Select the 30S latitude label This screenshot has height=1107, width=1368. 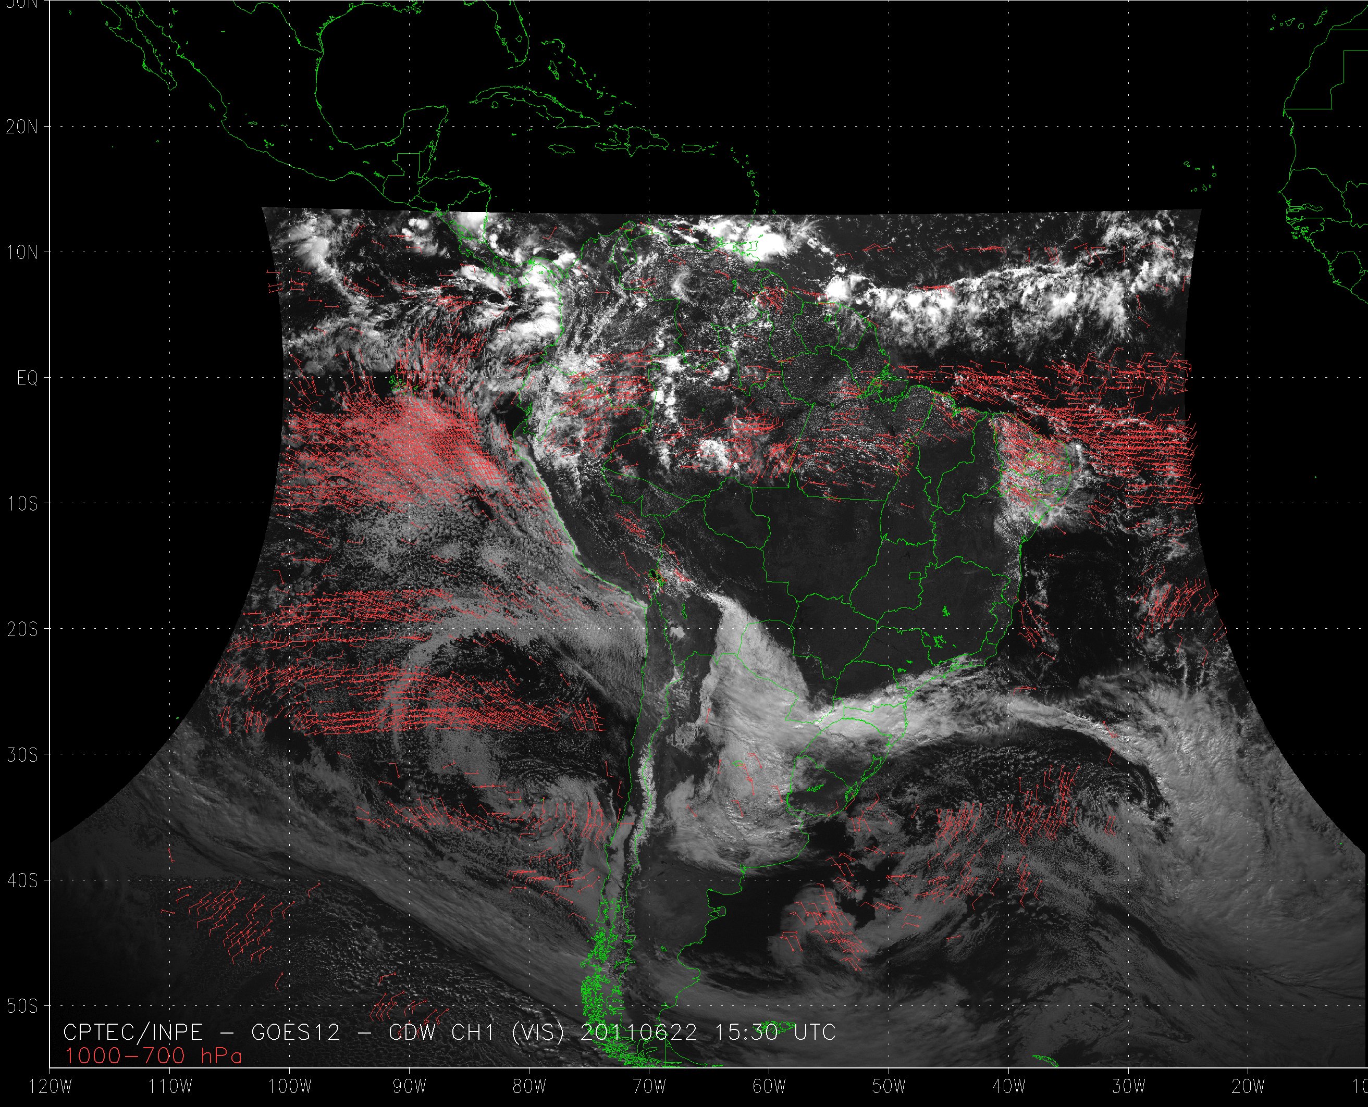pyautogui.click(x=22, y=755)
